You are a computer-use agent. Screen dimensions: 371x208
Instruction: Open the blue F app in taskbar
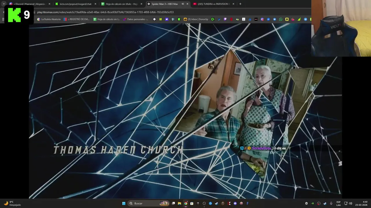click(x=248, y=203)
